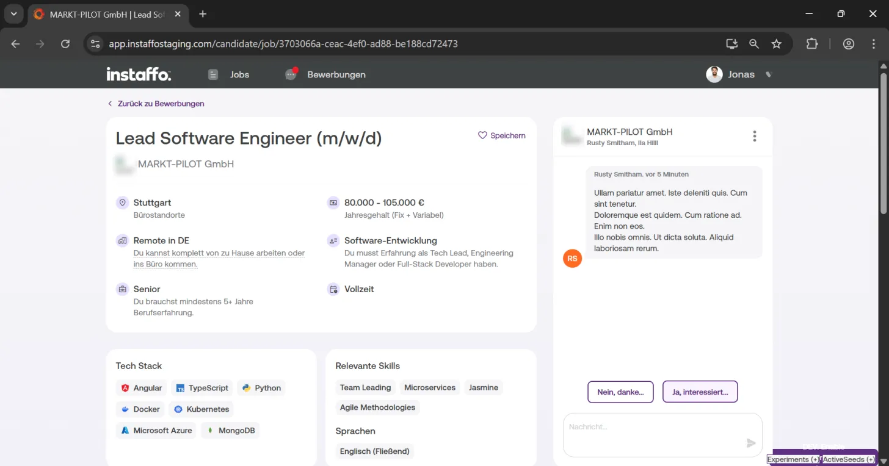Click the blurred company logo in chat header
Viewport: 889px width, 466px height.
[572, 136]
